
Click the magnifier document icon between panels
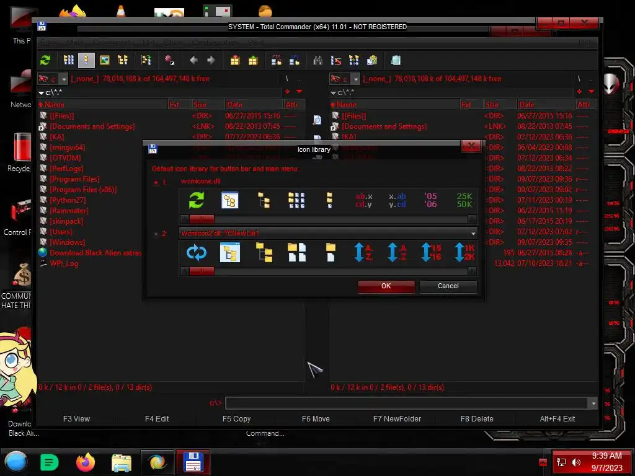point(317,120)
